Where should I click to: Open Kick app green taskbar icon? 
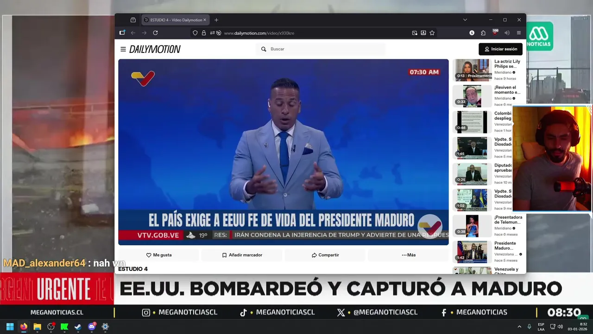pos(64,327)
